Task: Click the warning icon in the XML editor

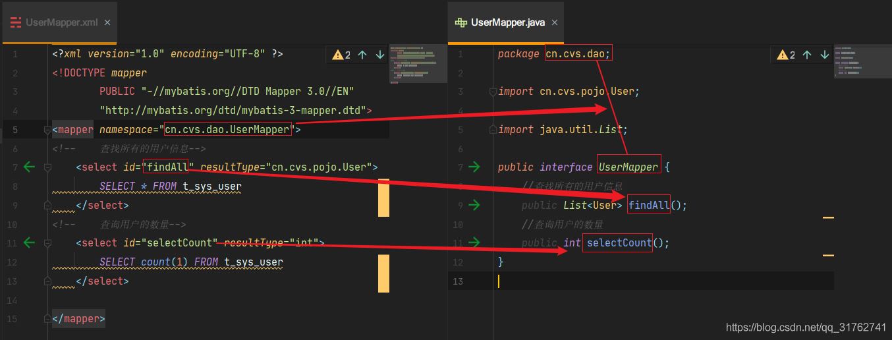Action: pyautogui.click(x=338, y=55)
